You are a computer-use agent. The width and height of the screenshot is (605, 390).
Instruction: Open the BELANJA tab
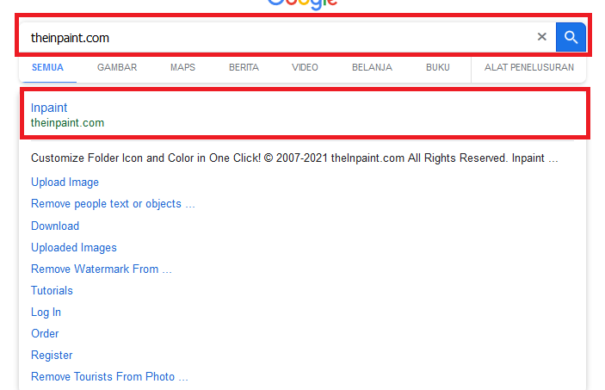pos(372,67)
